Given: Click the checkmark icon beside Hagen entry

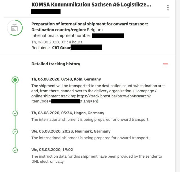Looking at the screenshot, I should pyautogui.click(x=15, y=113).
